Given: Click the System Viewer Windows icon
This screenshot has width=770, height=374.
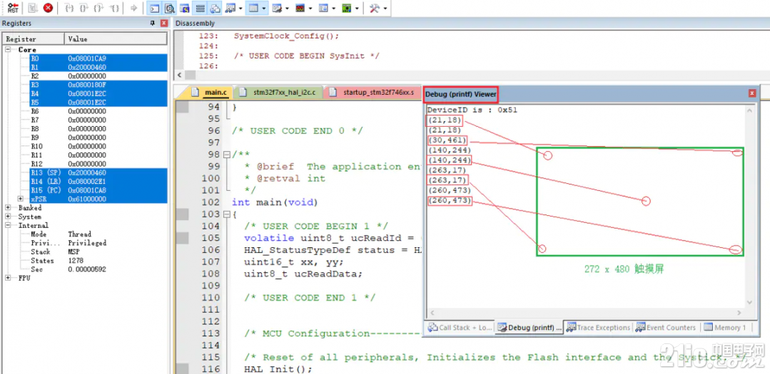Looking at the screenshot, I should 347,8.
